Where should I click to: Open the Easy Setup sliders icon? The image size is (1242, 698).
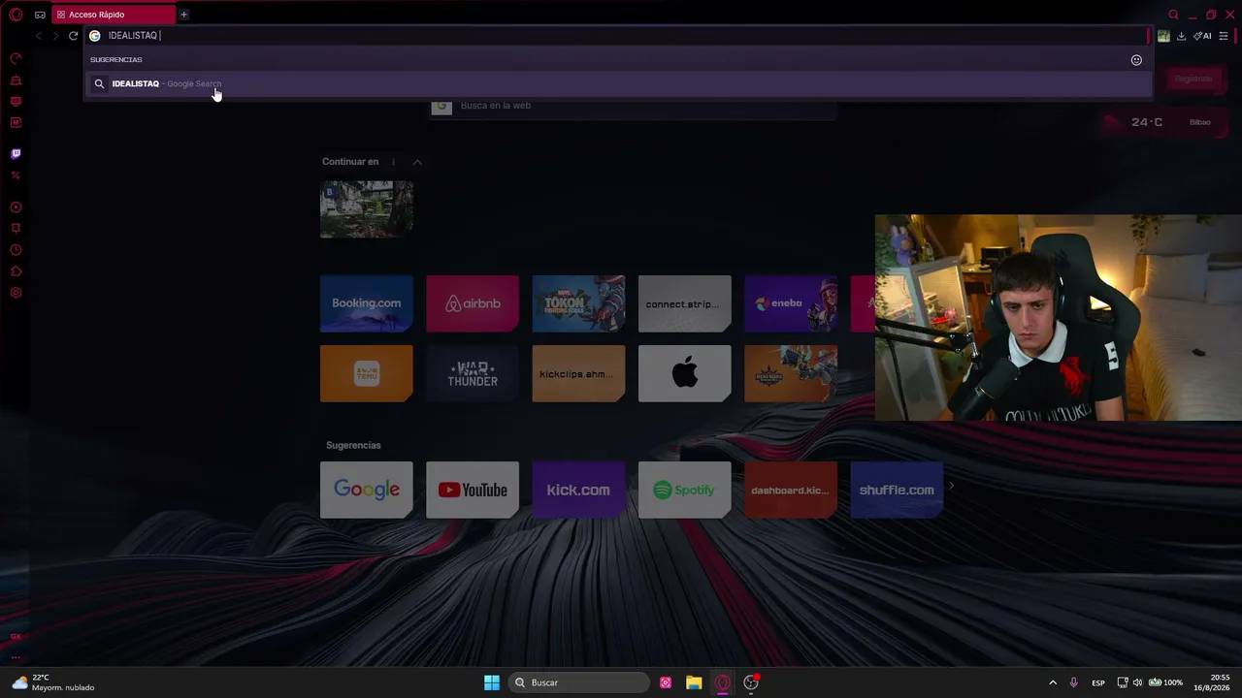1224,36
